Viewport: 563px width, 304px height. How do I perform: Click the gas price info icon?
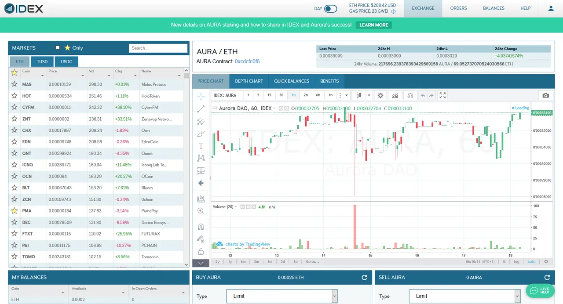point(394,12)
